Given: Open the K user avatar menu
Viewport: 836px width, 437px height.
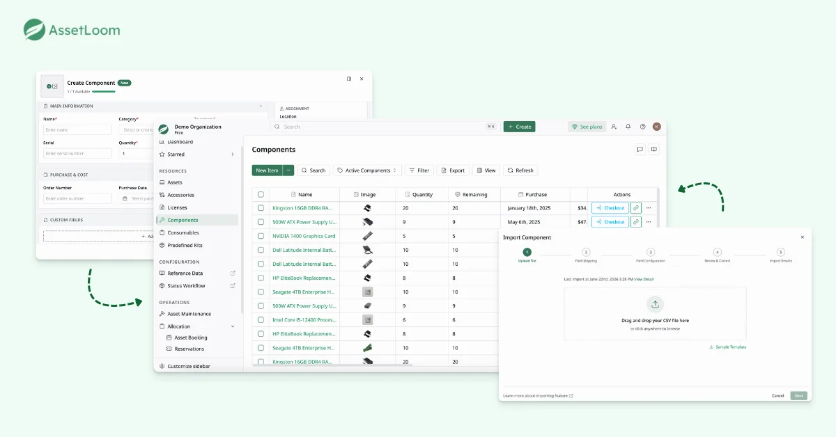Looking at the screenshot, I should pyautogui.click(x=657, y=127).
